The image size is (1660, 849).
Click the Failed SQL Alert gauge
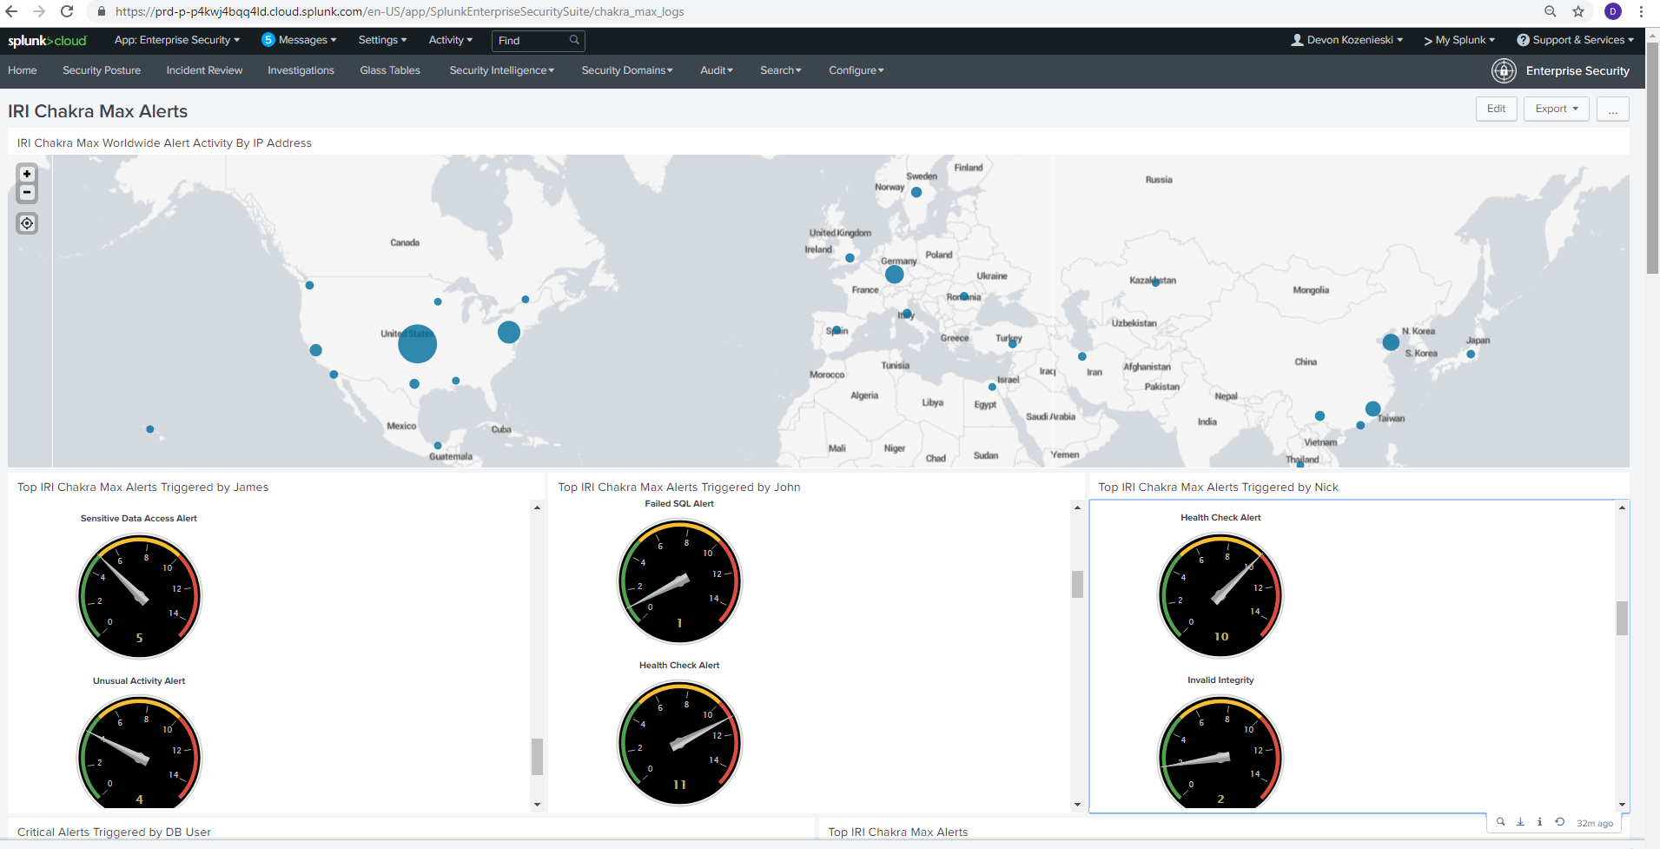coord(679,581)
